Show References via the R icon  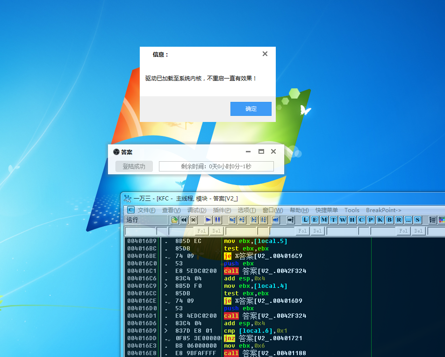tap(399, 220)
